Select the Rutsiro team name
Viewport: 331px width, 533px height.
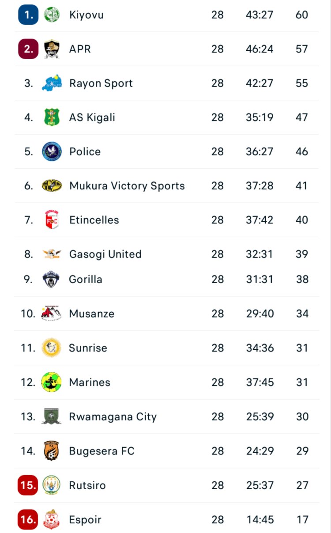87,485
